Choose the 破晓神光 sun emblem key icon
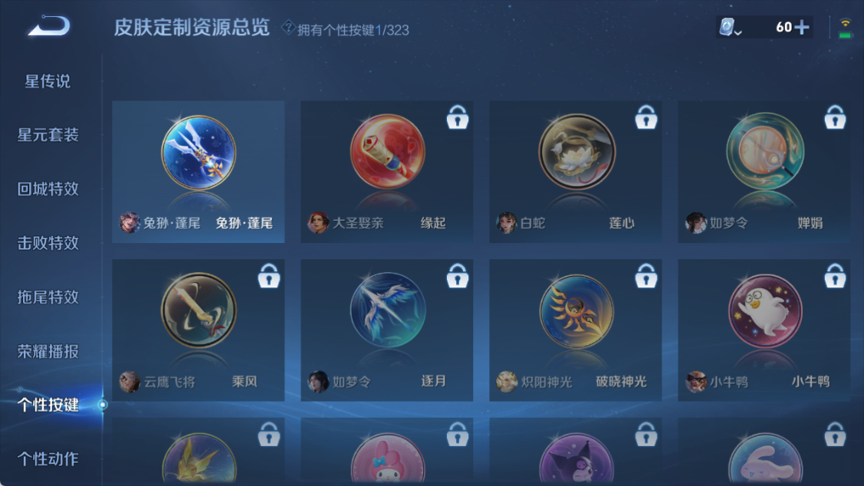Image resolution: width=864 pixels, height=486 pixels. click(x=577, y=311)
